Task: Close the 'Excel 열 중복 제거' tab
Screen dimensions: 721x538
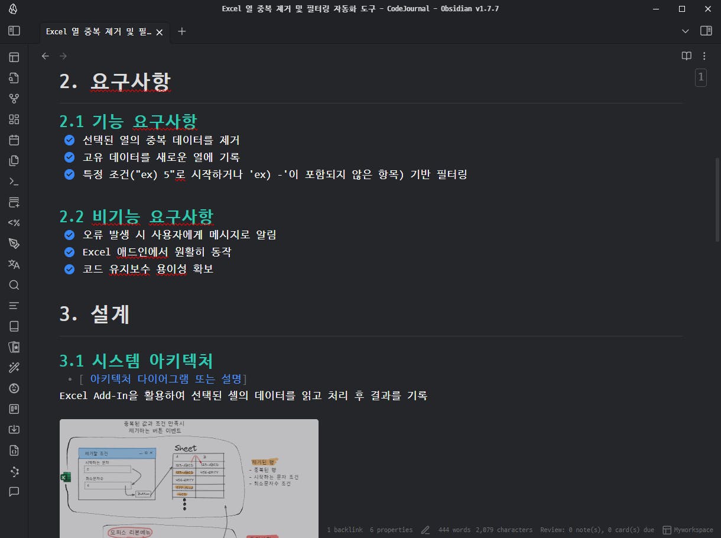Action: 159,32
